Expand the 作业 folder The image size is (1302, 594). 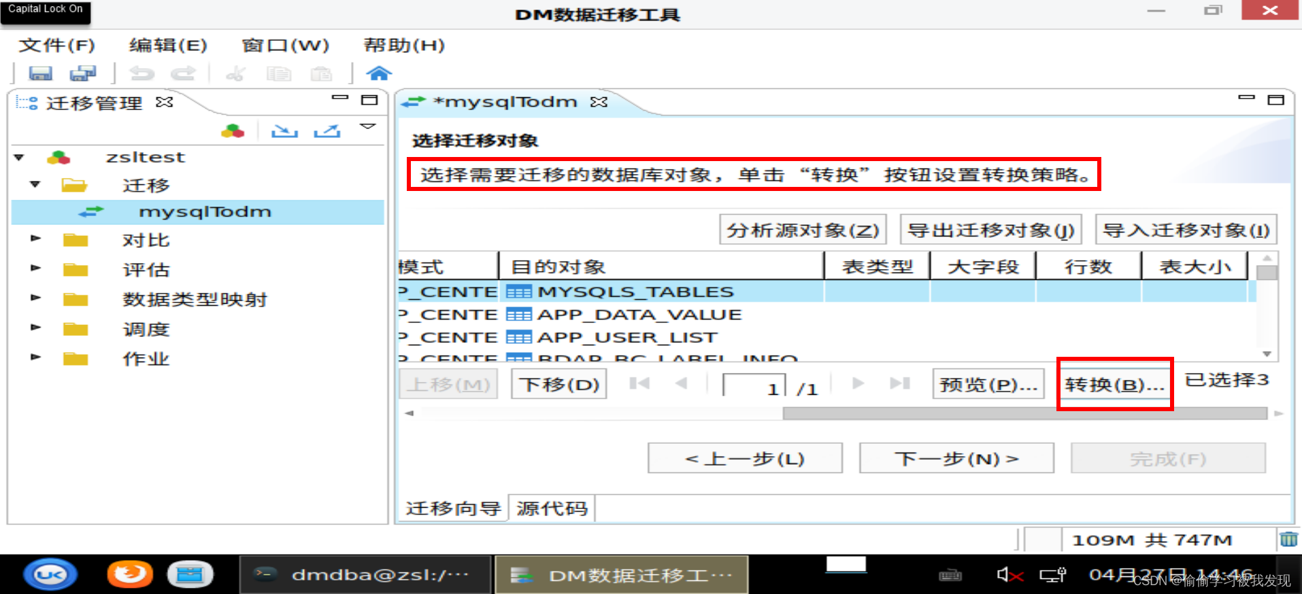pos(36,357)
